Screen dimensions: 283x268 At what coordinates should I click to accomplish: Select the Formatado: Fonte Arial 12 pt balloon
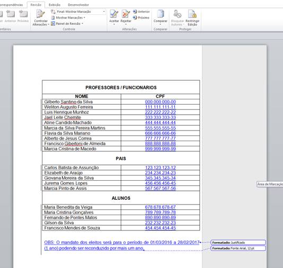238,248
